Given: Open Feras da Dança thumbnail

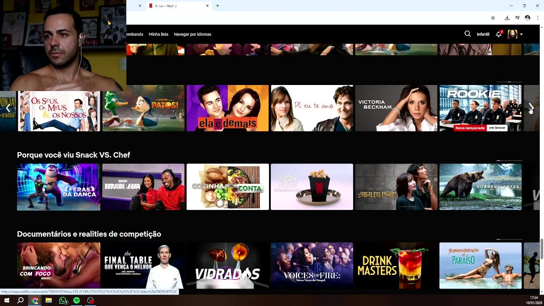Looking at the screenshot, I should point(59,187).
